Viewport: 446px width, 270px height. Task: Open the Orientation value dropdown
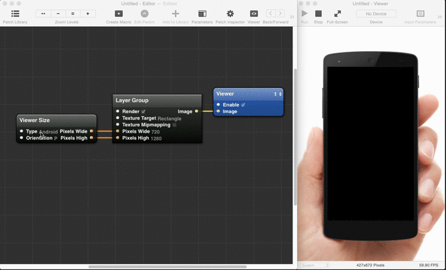pos(56,139)
